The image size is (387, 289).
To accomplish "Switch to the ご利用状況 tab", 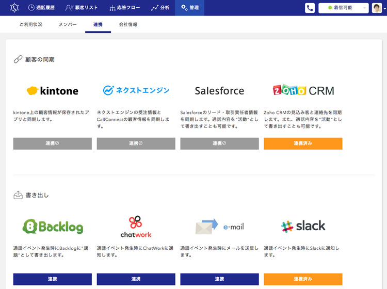I will 31,24.
